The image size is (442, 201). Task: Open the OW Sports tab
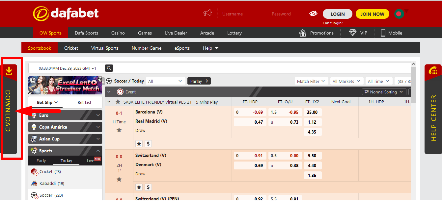(50, 33)
